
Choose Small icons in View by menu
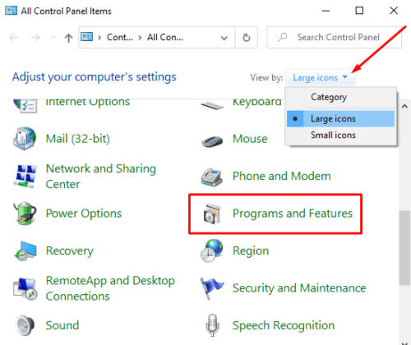click(333, 135)
